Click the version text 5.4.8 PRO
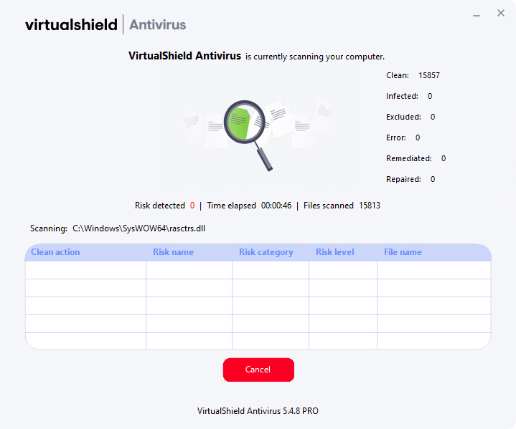This screenshot has width=516, height=429. 301,411
